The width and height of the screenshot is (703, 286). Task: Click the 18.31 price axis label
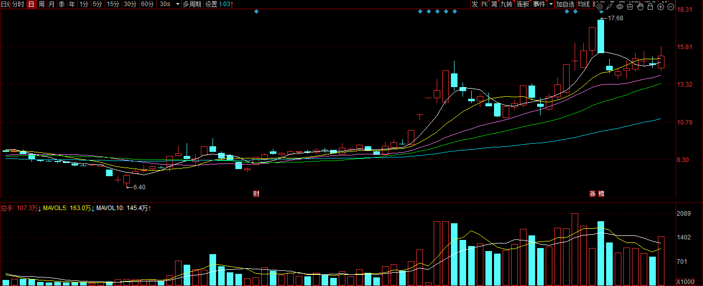(685, 10)
